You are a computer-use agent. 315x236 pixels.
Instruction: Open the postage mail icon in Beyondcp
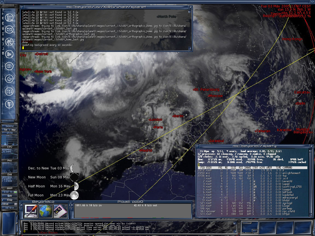click(60, 211)
